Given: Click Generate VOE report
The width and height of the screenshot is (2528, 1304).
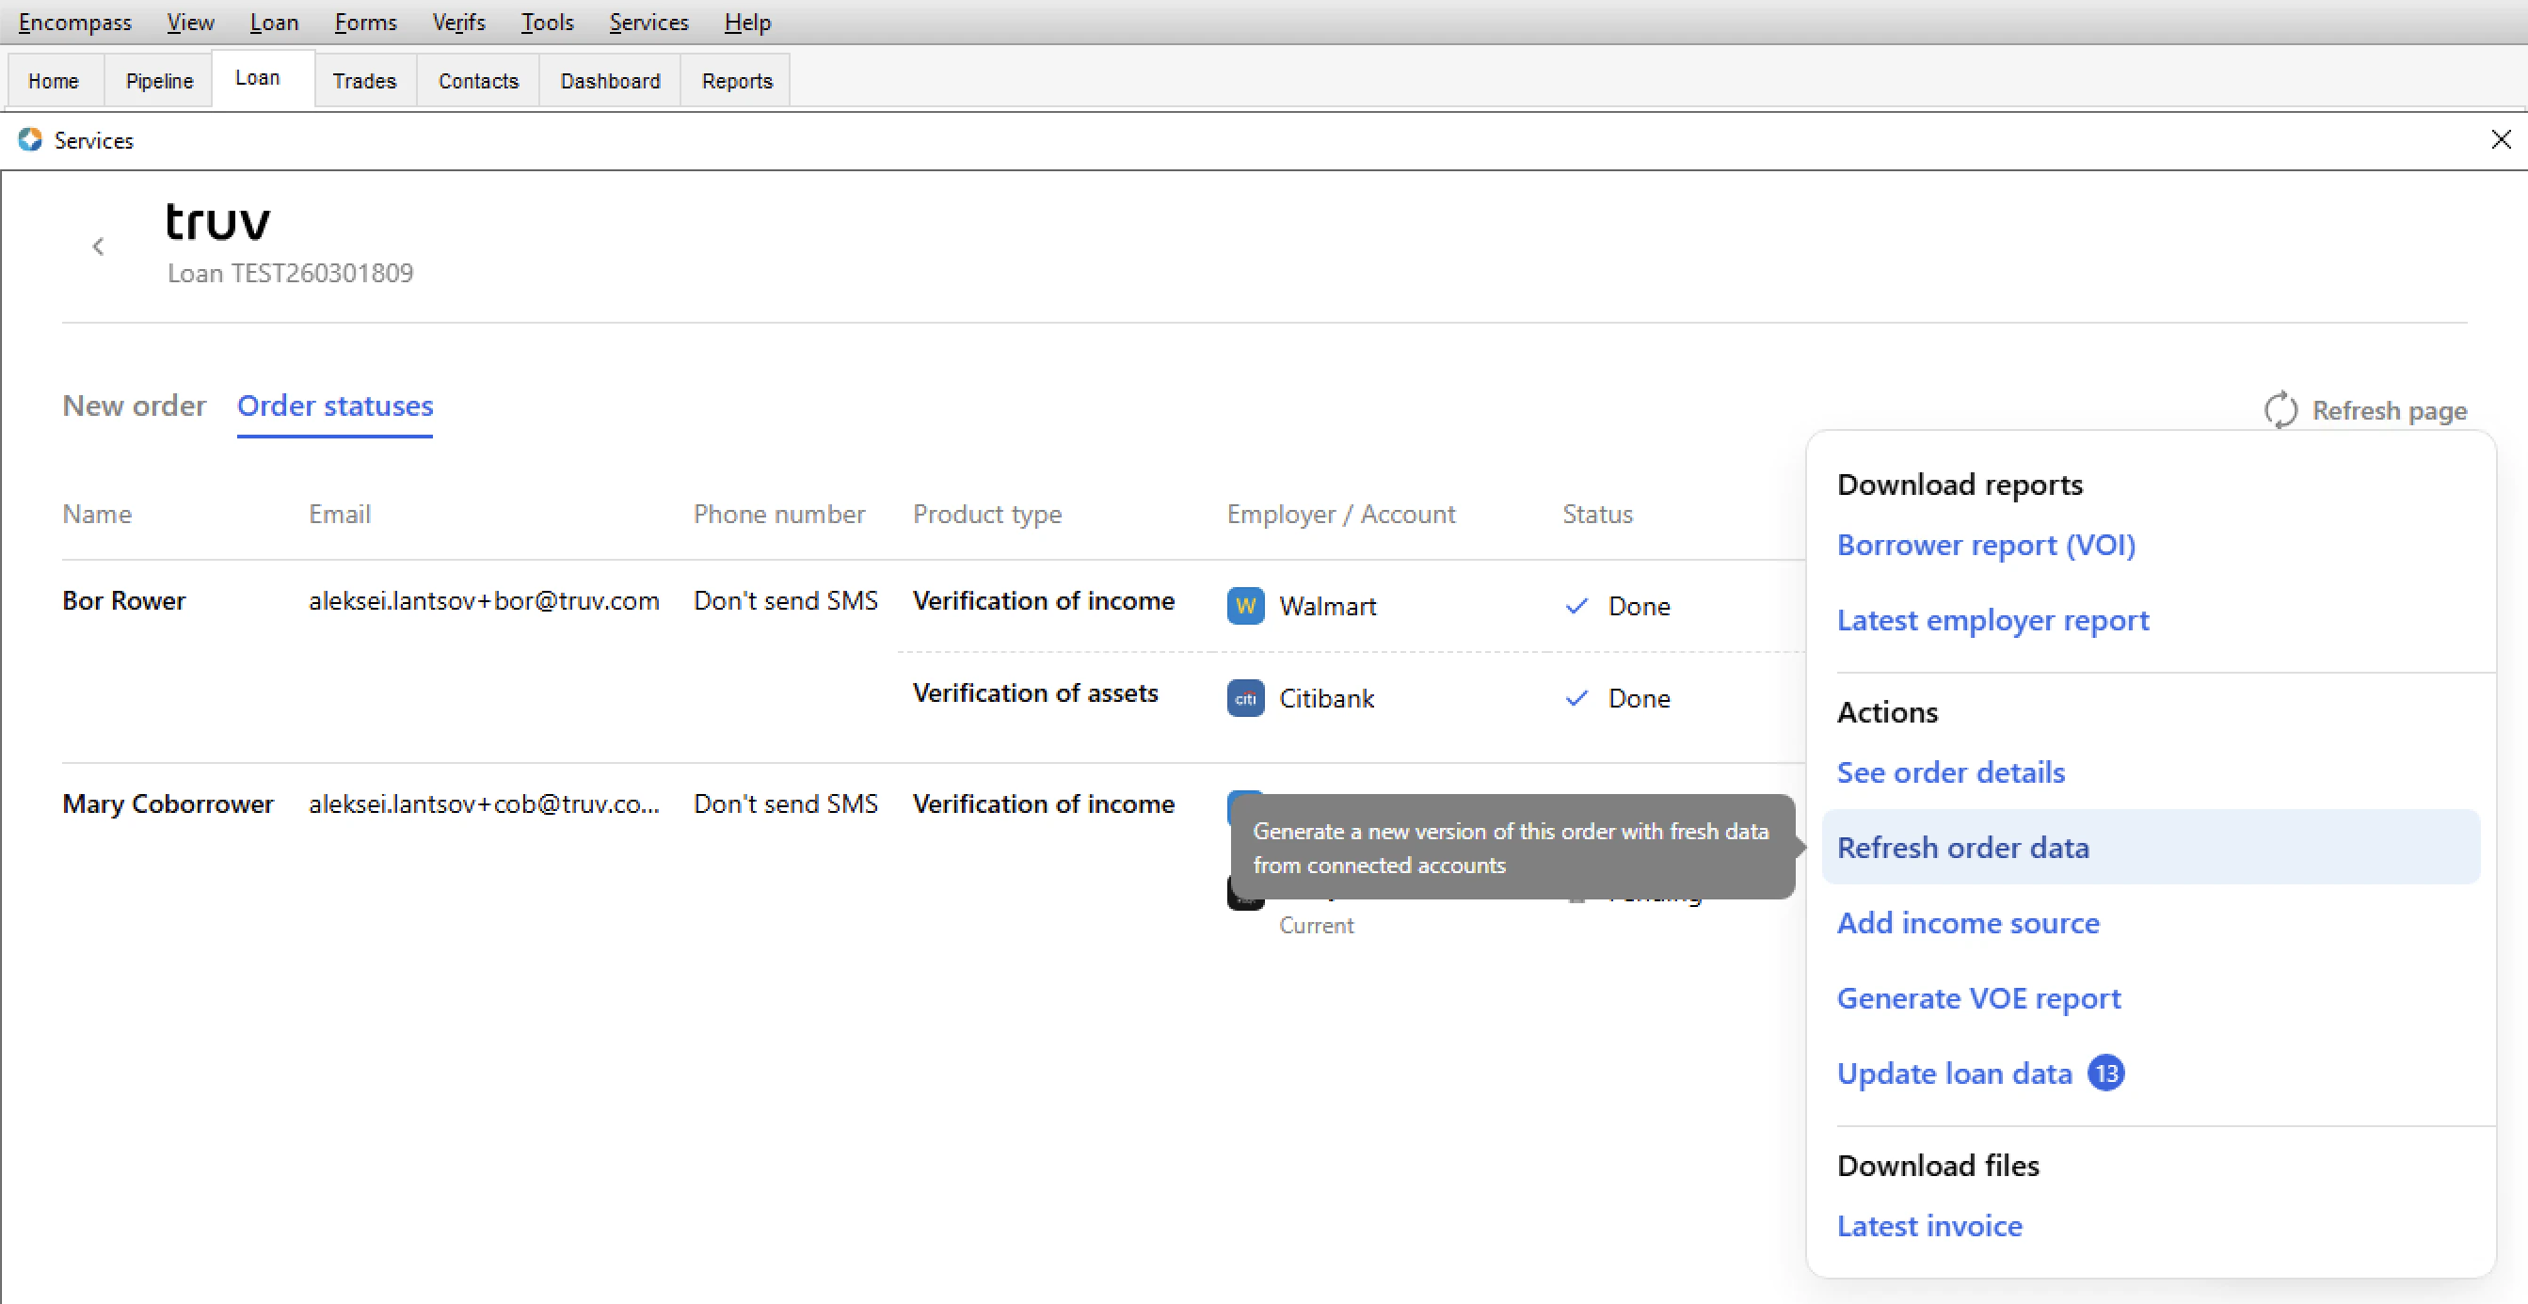Looking at the screenshot, I should [1977, 998].
